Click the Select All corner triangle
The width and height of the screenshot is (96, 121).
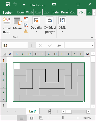click(4, 54)
